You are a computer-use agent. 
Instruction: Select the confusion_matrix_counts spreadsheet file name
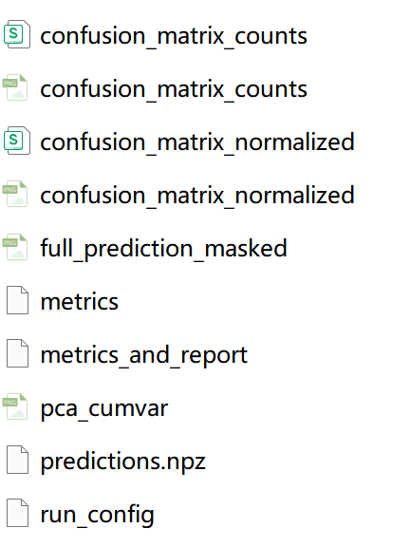coord(174,36)
